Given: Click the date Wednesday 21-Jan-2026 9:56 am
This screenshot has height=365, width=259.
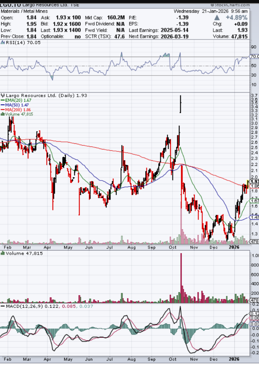Looking at the screenshot, I should click(211, 11).
